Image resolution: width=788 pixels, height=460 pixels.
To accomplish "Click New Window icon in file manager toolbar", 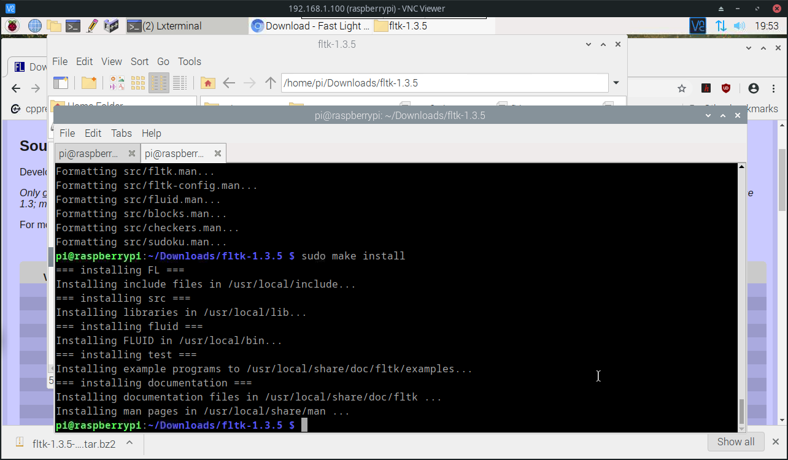I will pos(60,83).
